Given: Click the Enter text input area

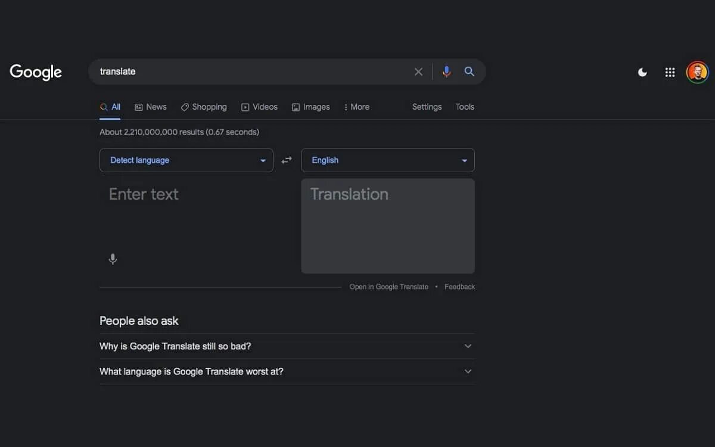Looking at the screenshot, I should coord(191,215).
